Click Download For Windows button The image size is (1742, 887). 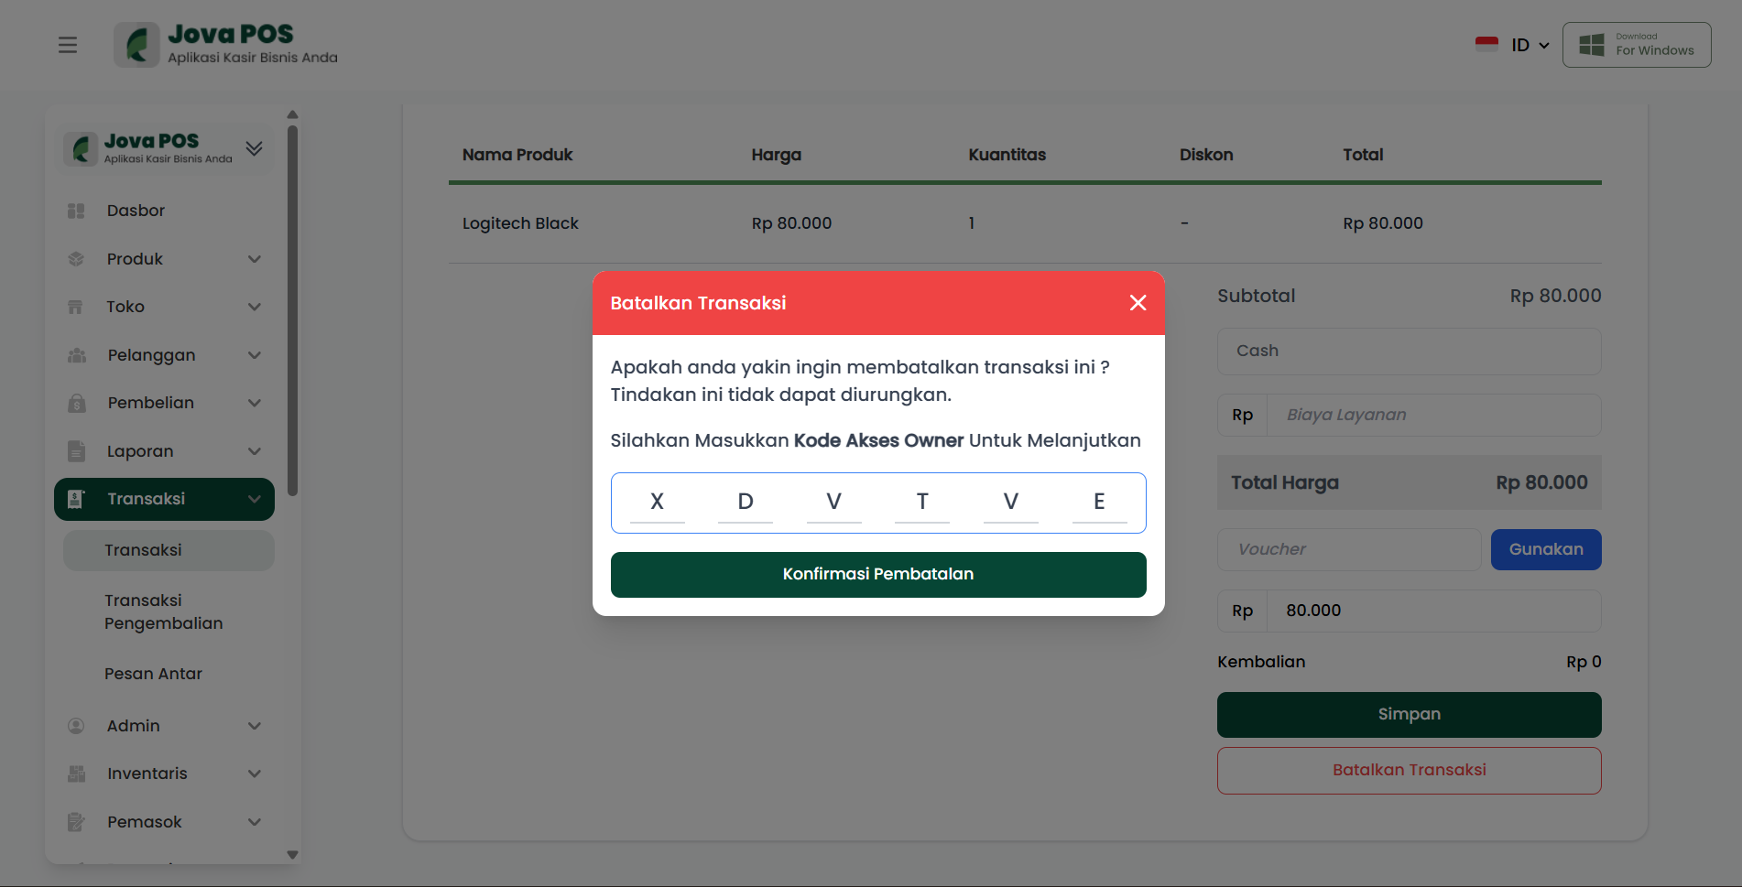1636,45
